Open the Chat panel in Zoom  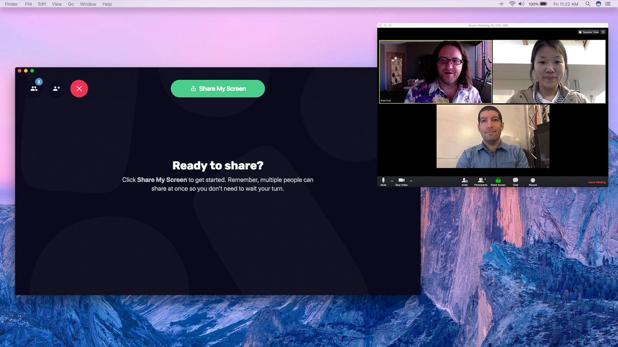coord(515,182)
